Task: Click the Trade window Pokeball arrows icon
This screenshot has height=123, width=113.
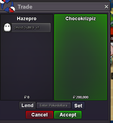Action: (8, 6)
